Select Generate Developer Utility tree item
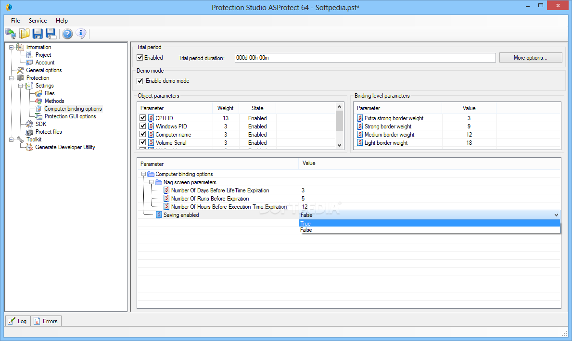The width and height of the screenshot is (572, 341). click(x=65, y=147)
